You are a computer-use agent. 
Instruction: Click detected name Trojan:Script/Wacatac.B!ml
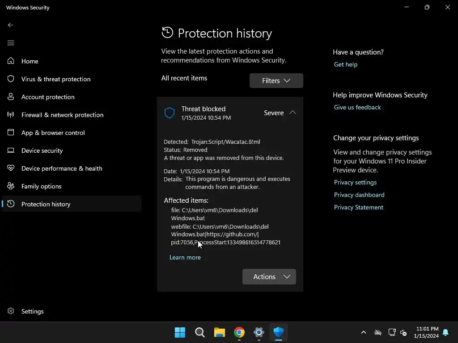coord(225,142)
